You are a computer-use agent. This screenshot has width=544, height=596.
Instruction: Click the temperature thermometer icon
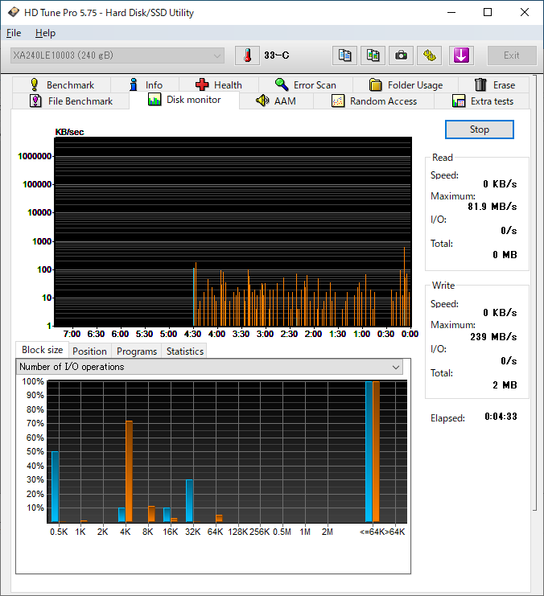tap(247, 55)
